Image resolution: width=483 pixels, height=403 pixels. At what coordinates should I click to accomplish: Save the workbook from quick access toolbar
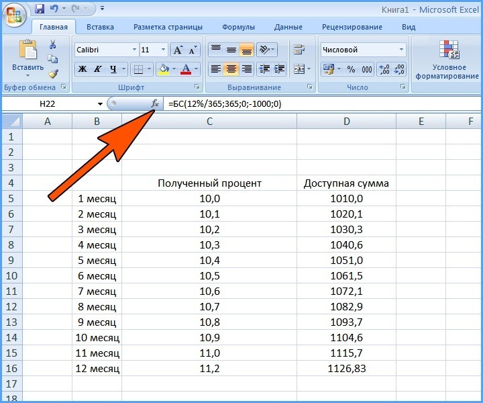(x=40, y=9)
